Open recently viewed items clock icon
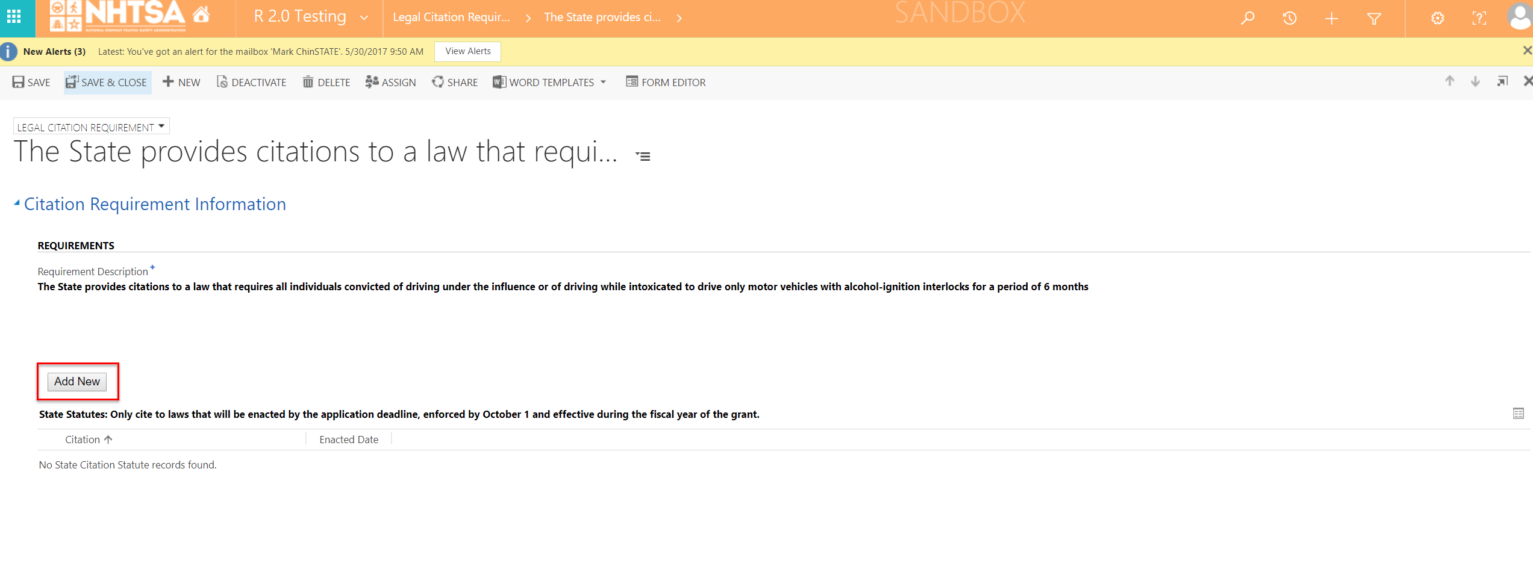 1289,18
